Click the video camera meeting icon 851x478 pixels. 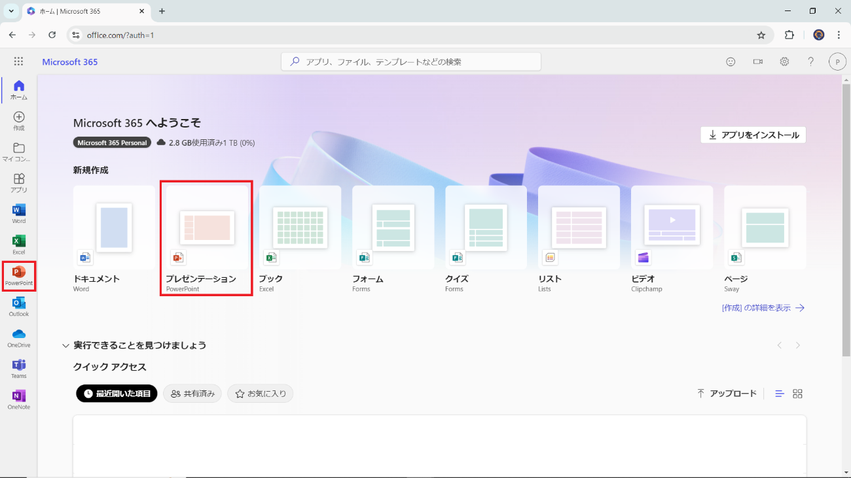point(758,61)
